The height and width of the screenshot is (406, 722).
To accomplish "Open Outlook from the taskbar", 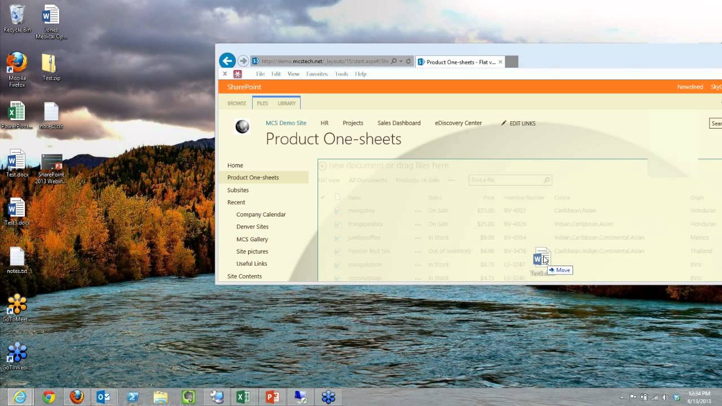I will tap(104, 397).
